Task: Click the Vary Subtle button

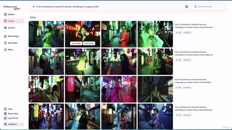Action: tap(76, 43)
